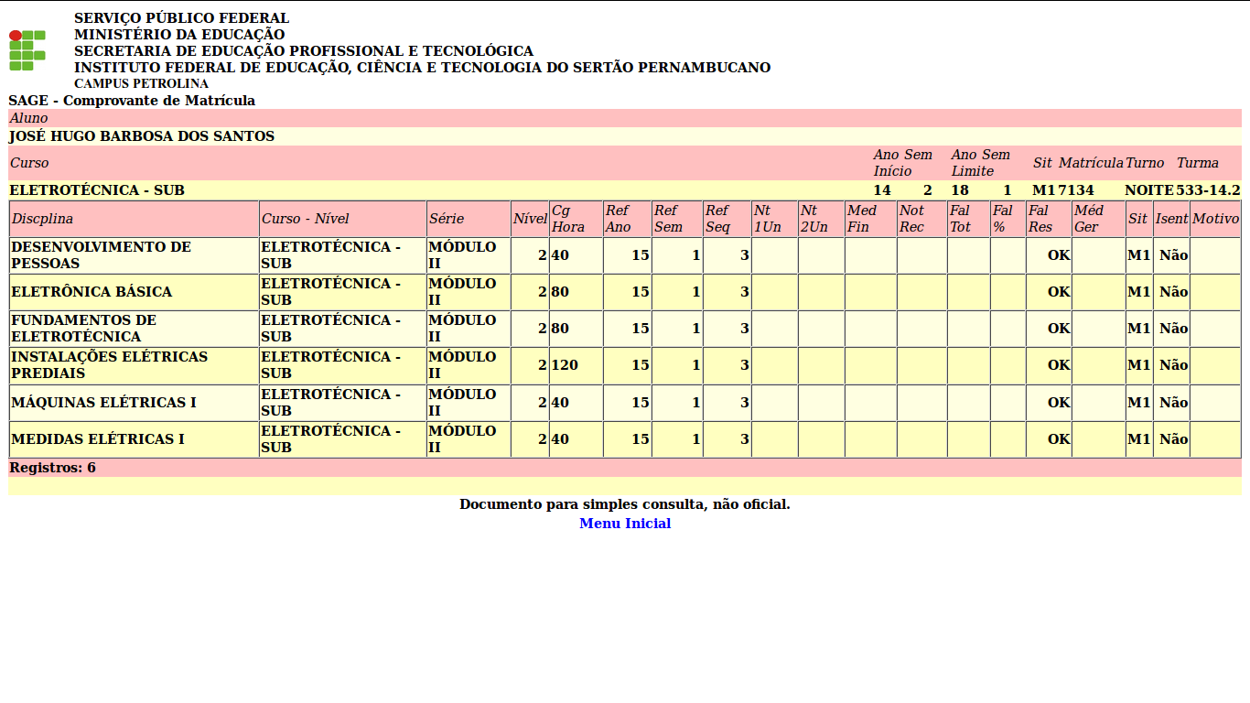This screenshot has height=703, width=1250.
Task: Click the Isent column header
Action: [x=1171, y=219]
